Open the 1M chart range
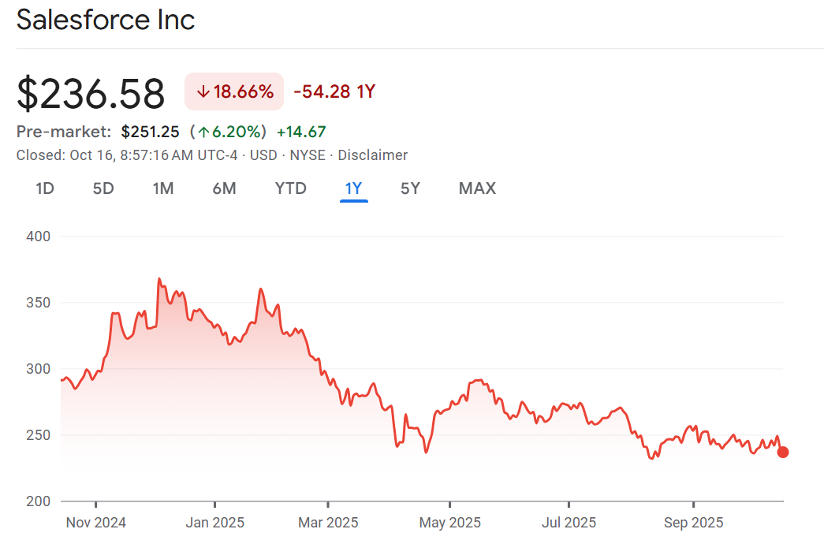824x544 pixels. click(x=163, y=188)
